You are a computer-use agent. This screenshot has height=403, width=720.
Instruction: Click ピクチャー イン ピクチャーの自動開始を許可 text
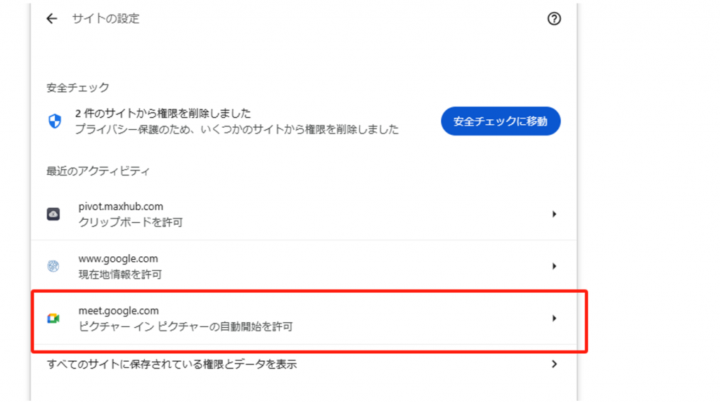(x=186, y=326)
